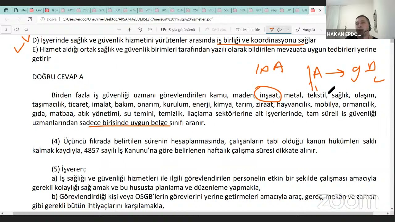Click the Dosya label in address bar

(52, 19)
